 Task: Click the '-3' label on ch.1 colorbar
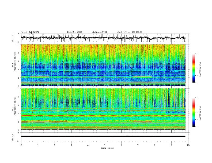[198, 54]
